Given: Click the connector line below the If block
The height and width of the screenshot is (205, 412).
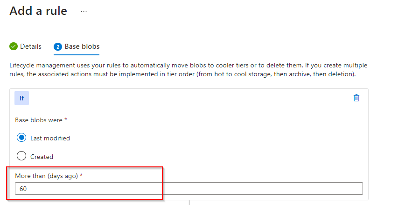Looking at the screenshot, I should [189, 202].
